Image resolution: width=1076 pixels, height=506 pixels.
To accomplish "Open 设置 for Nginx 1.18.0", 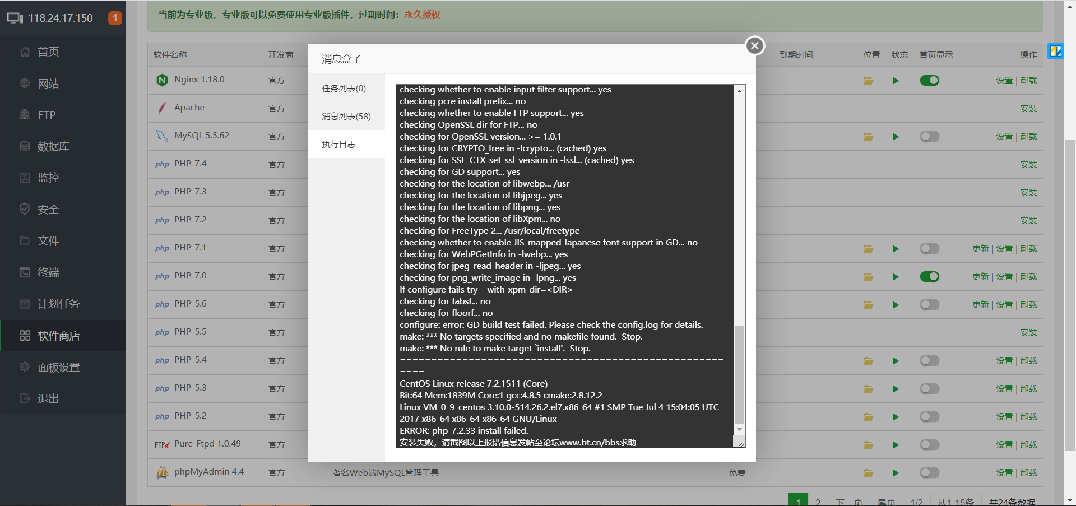I will point(1004,80).
